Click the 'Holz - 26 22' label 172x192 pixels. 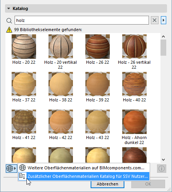pos(98,62)
